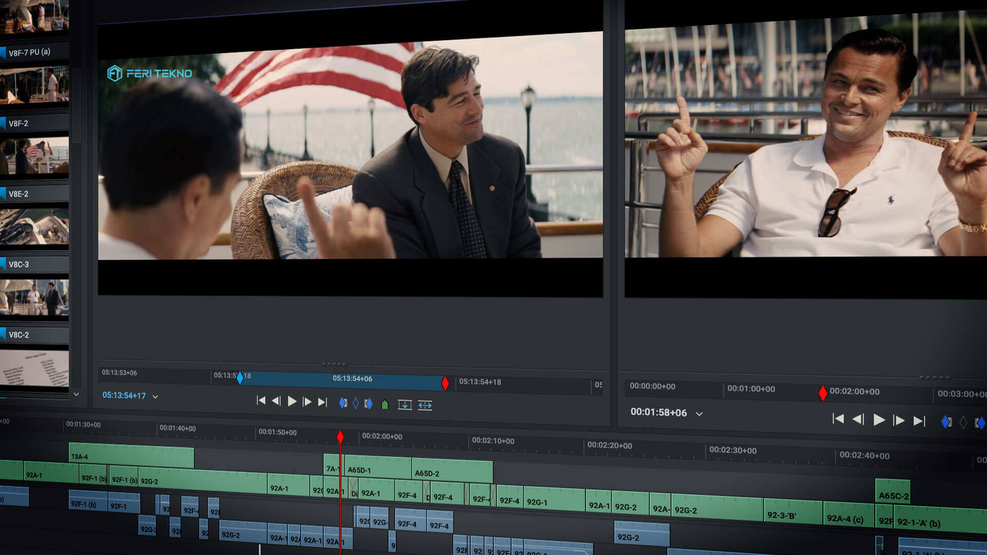Step one frame back in source viewer
987x555 pixels.
tap(276, 401)
